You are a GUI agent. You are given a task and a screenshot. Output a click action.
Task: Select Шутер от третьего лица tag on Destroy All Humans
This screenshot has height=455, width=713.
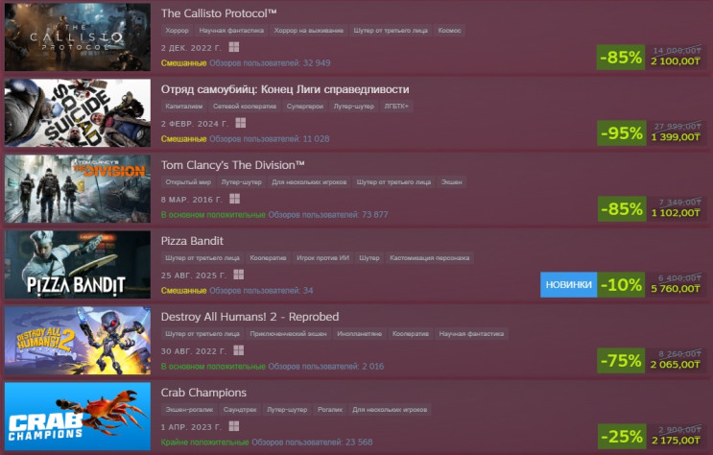(202, 333)
